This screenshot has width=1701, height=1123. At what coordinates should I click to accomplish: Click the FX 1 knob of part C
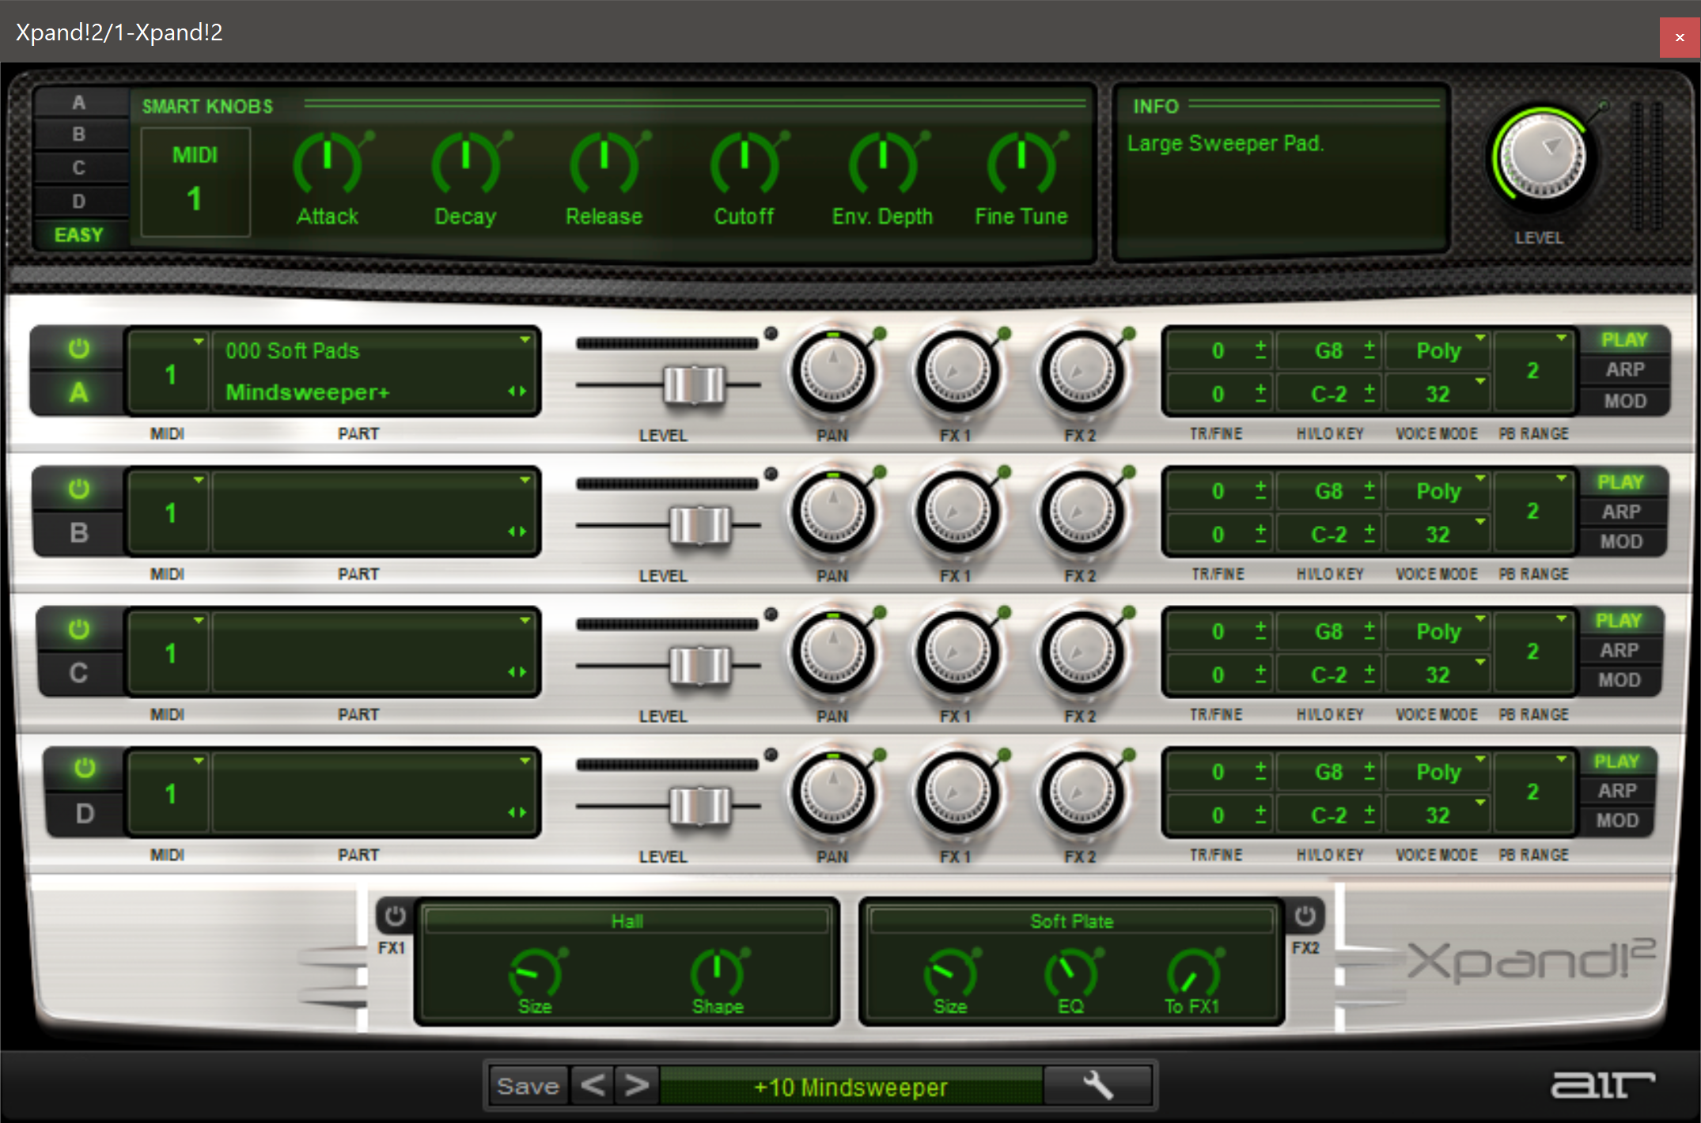point(957,652)
